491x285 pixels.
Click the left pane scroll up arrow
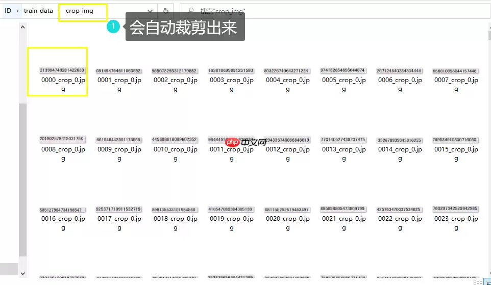22,27
